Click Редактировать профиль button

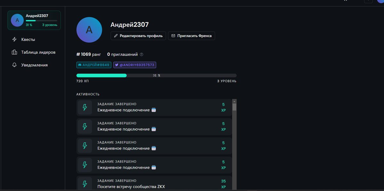coord(138,36)
